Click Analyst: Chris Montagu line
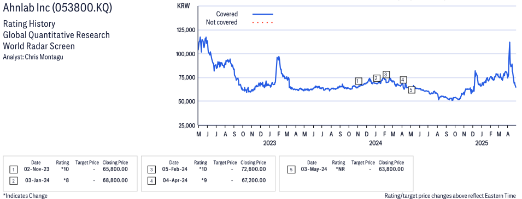The image size is (522, 199). (x=33, y=57)
